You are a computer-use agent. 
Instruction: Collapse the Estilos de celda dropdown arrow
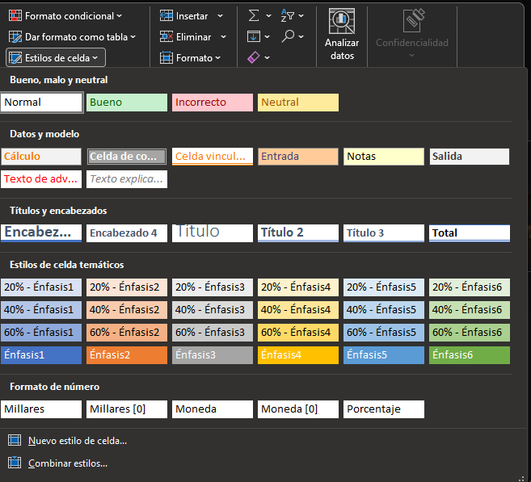tap(95, 58)
